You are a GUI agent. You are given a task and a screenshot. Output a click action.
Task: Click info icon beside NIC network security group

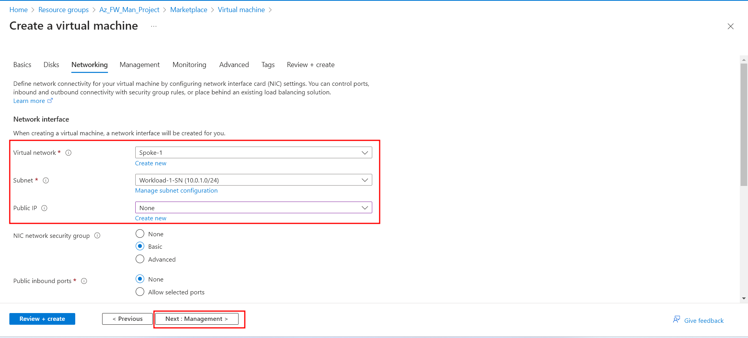pos(97,235)
